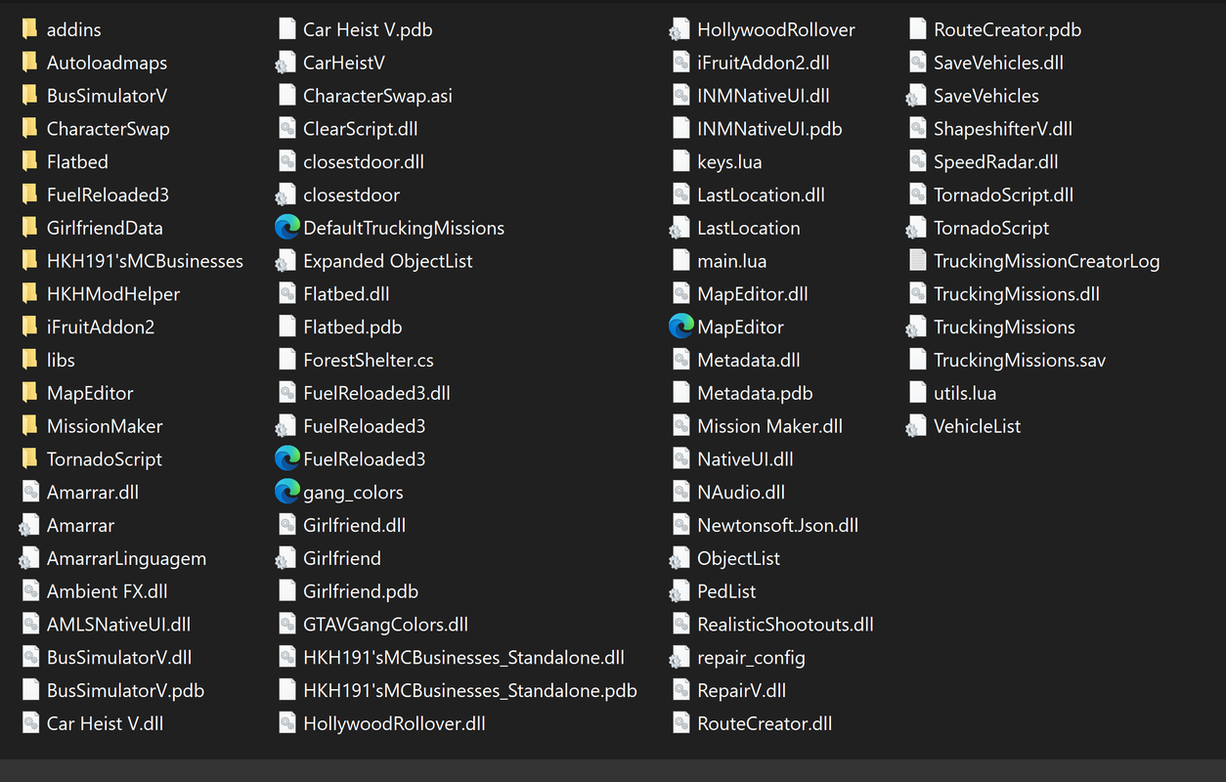This screenshot has height=782, width=1226.
Task: Click the Edge icon of DefaultTruckingMissions
Action: (286, 228)
